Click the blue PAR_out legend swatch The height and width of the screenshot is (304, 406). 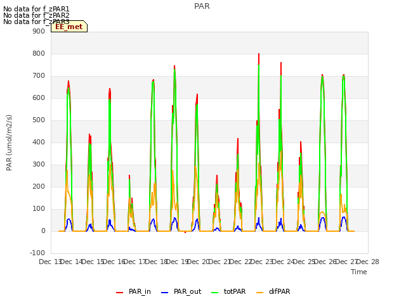tap(165, 293)
